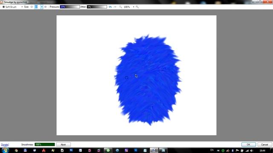Open the Word taskbar icon
The height and width of the screenshot is (153, 273).
34,150
